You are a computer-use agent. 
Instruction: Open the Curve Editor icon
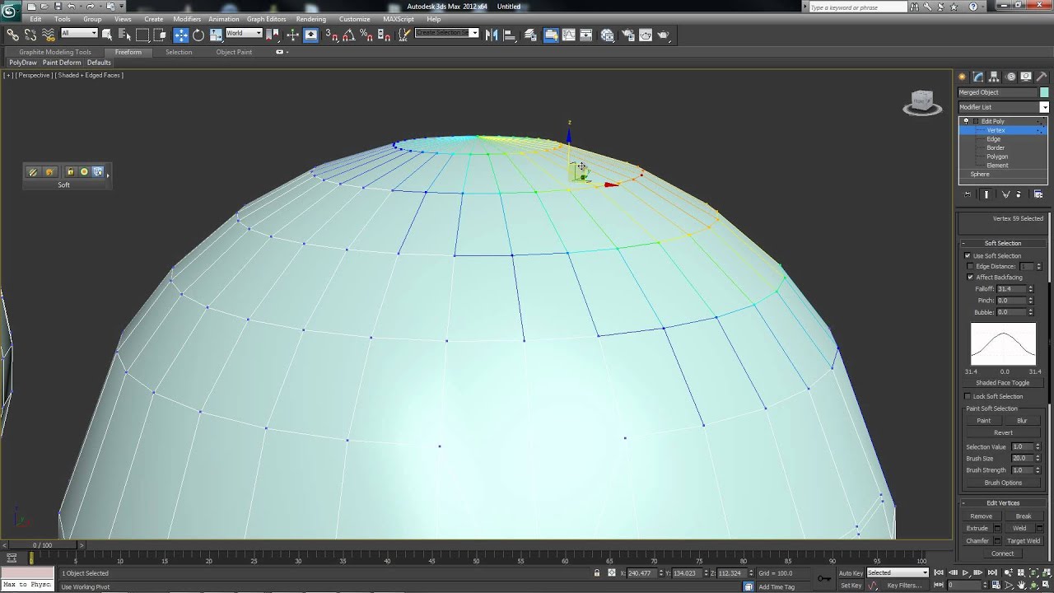point(569,35)
